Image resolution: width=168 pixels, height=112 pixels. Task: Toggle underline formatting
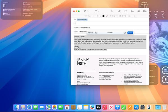(115, 16)
